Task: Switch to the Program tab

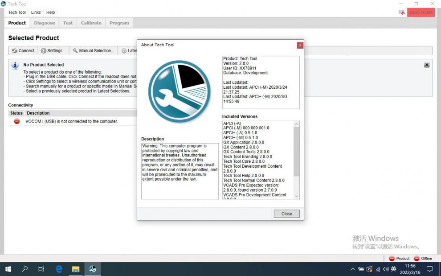Action: point(119,23)
